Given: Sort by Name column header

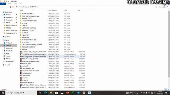Looking at the screenshot, I should point(21,11).
